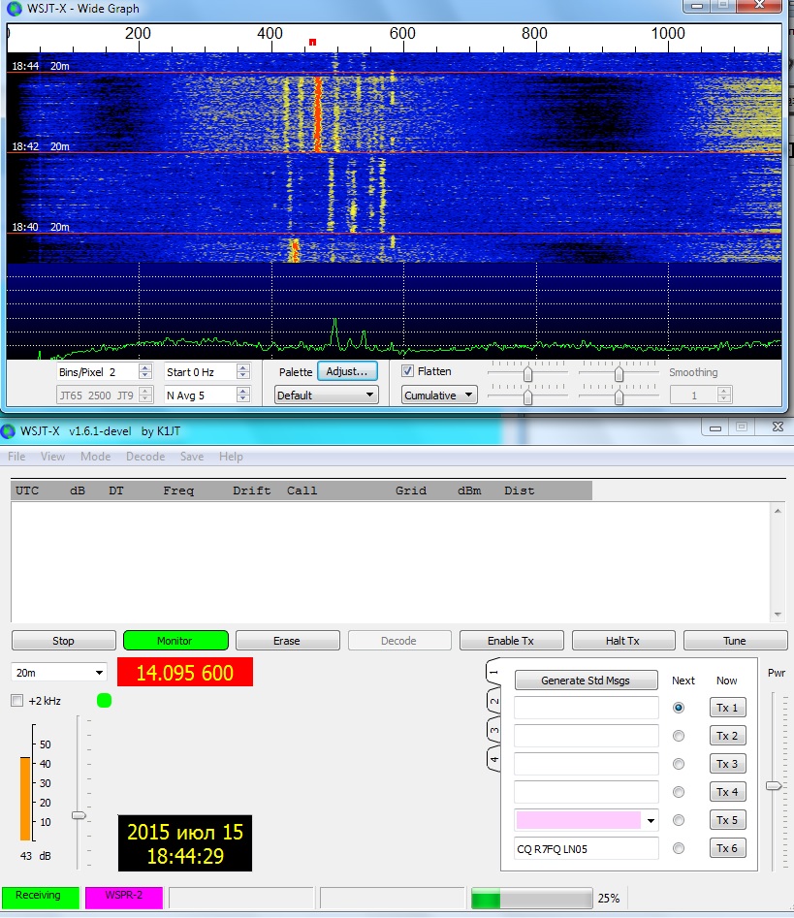Toggle the green Monitor button
This screenshot has width=794, height=918.
coord(175,641)
